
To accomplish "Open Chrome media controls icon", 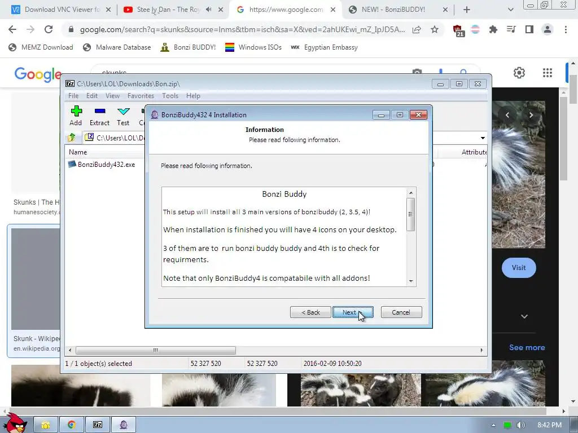I will pos(511,29).
